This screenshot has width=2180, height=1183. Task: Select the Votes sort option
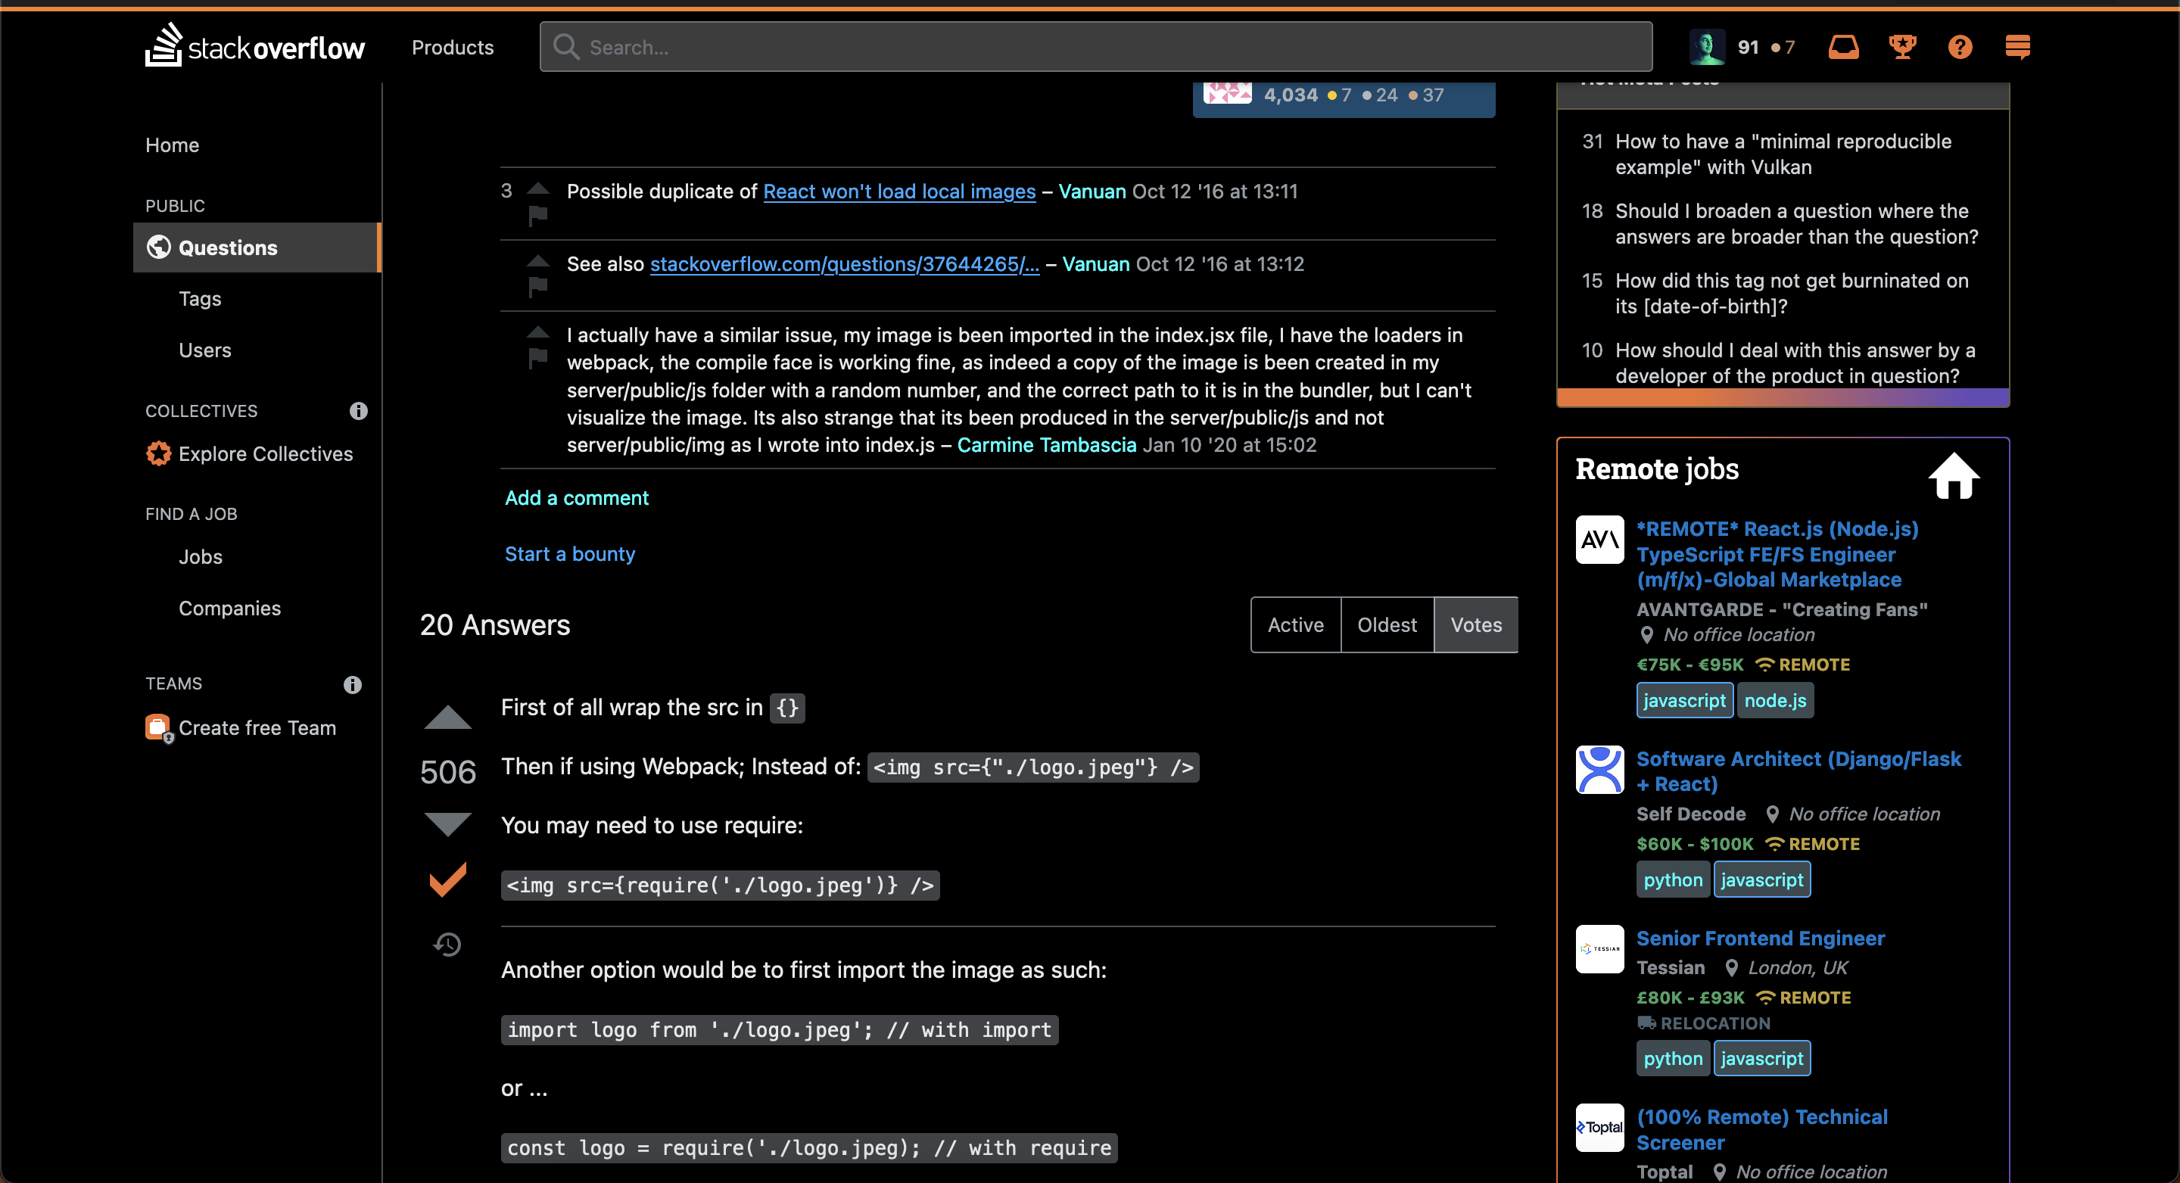tap(1475, 625)
